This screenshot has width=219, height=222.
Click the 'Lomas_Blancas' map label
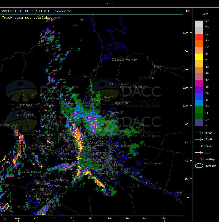(x=151, y=163)
